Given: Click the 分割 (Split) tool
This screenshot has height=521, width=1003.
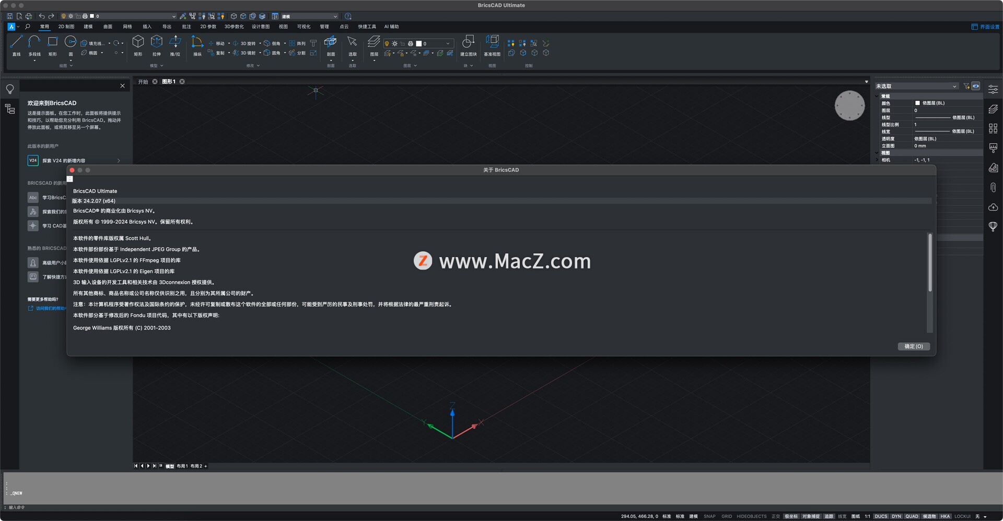Looking at the screenshot, I should pos(297,53).
